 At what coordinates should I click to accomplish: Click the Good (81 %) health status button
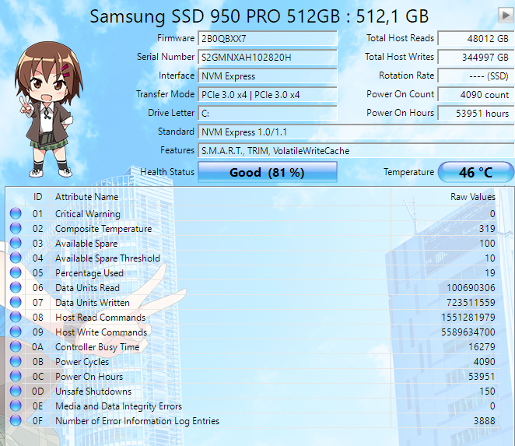268,172
